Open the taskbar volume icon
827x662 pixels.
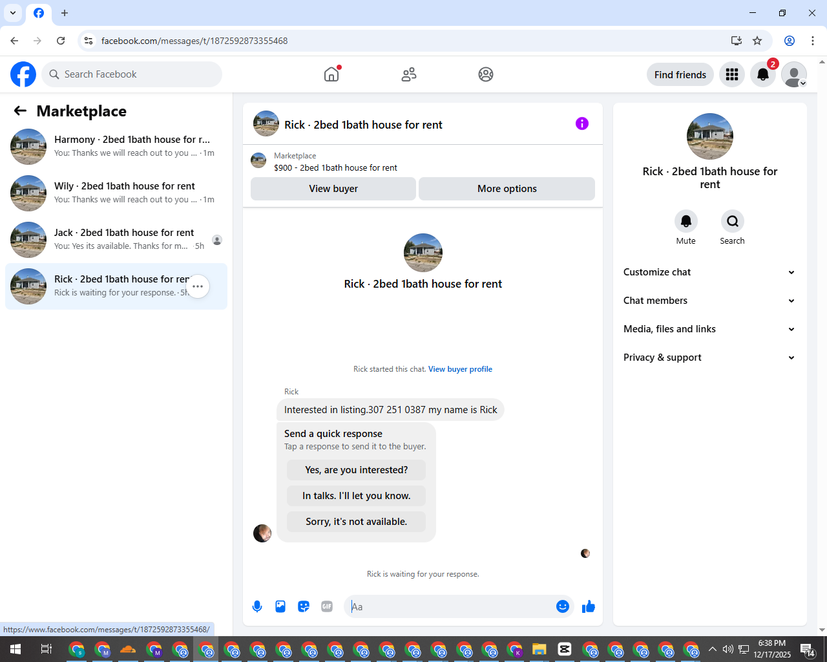(728, 649)
